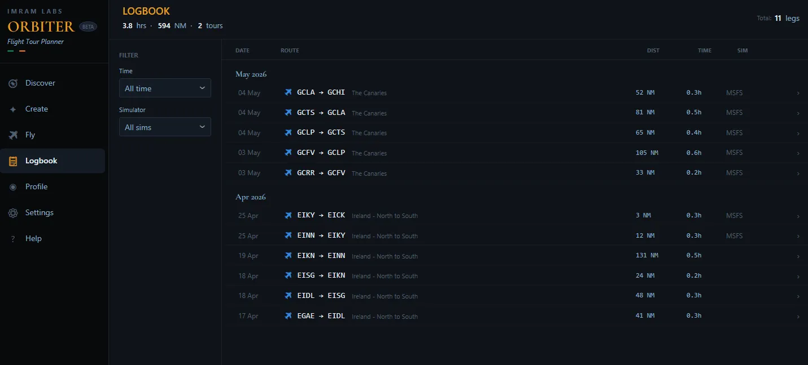Click the Help question mark icon
The image size is (808, 365).
[x=13, y=239]
